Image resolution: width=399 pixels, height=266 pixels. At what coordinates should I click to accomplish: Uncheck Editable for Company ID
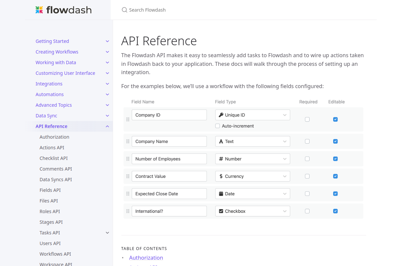point(335,119)
